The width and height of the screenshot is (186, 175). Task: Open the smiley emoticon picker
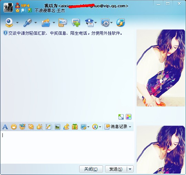point(14,127)
